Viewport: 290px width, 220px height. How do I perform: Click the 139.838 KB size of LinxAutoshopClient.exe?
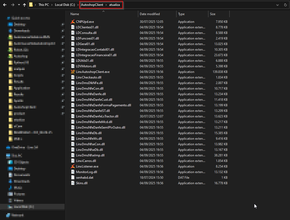tap(220, 72)
